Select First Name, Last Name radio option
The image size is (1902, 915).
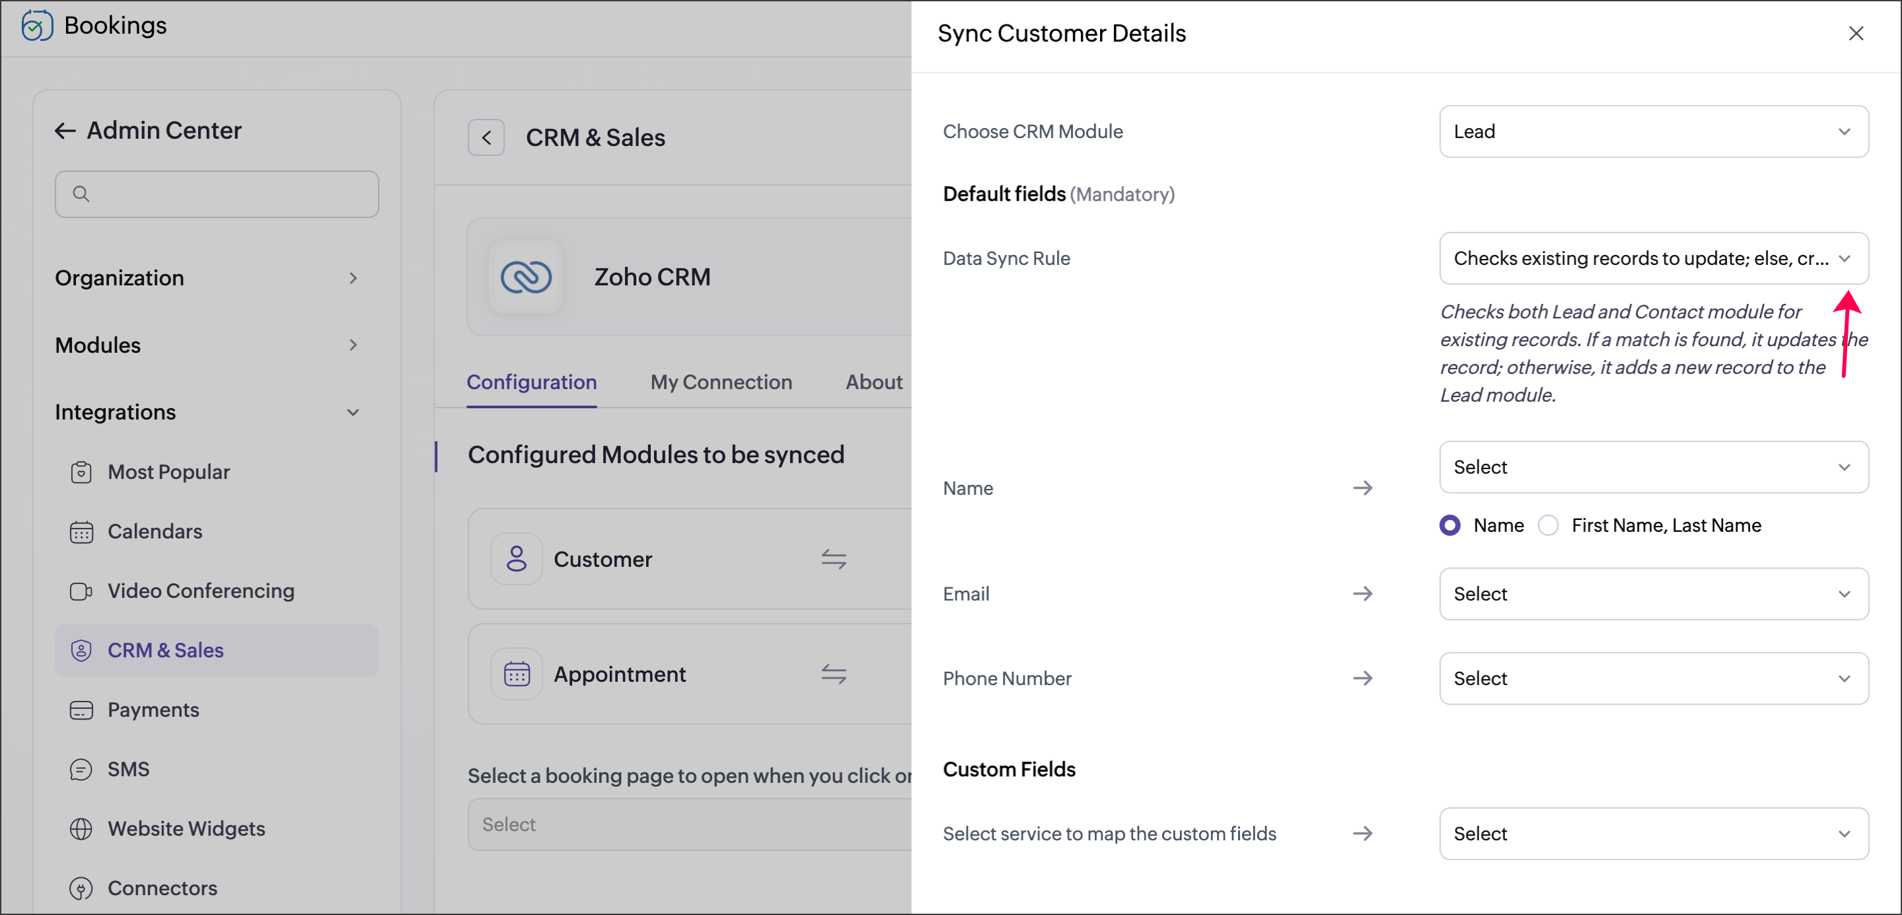pyautogui.click(x=1548, y=525)
